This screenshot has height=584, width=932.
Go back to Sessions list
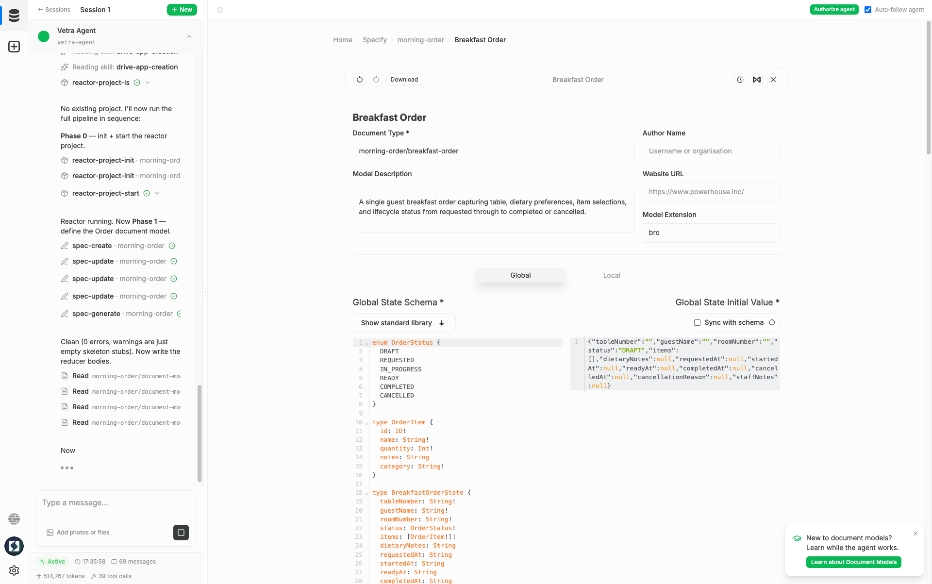click(54, 10)
